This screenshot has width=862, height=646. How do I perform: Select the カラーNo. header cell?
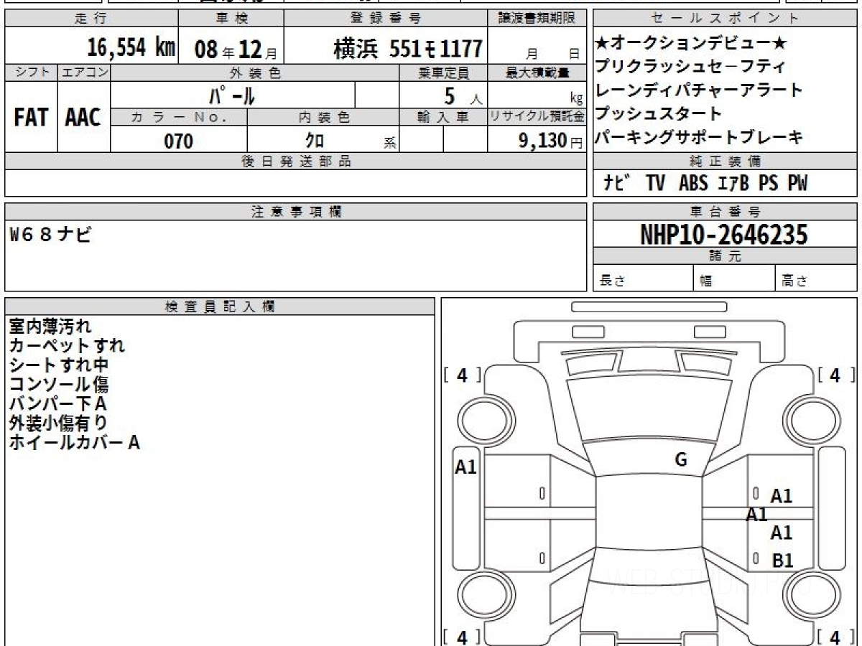click(179, 117)
